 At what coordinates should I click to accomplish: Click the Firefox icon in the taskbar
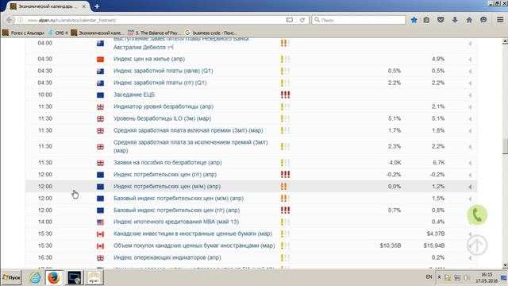(x=54, y=278)
